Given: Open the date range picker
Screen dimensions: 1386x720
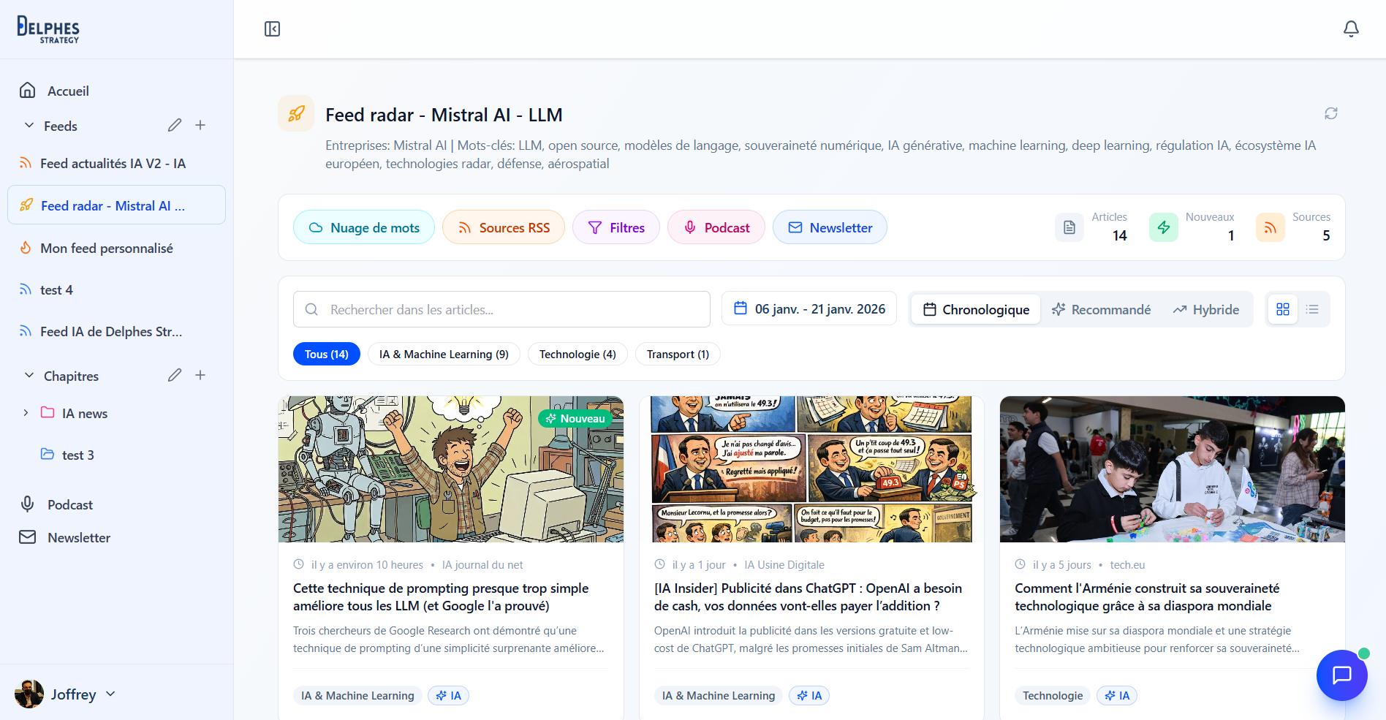Looking at the screenshot, I should [808, 308].
